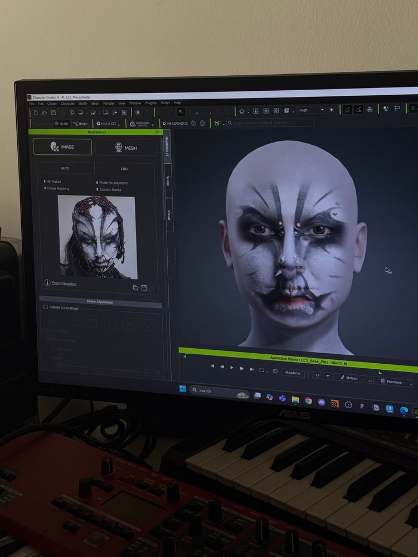Select the MESH mode button

[x=126, y=148]
